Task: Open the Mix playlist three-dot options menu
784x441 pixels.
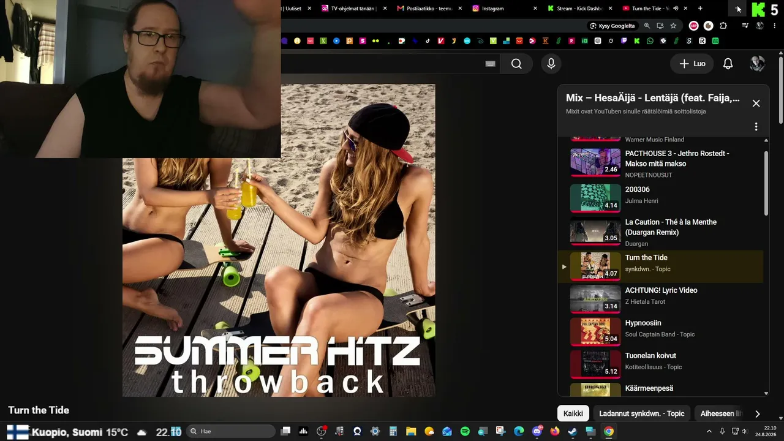Action: (x=756, y=127)
